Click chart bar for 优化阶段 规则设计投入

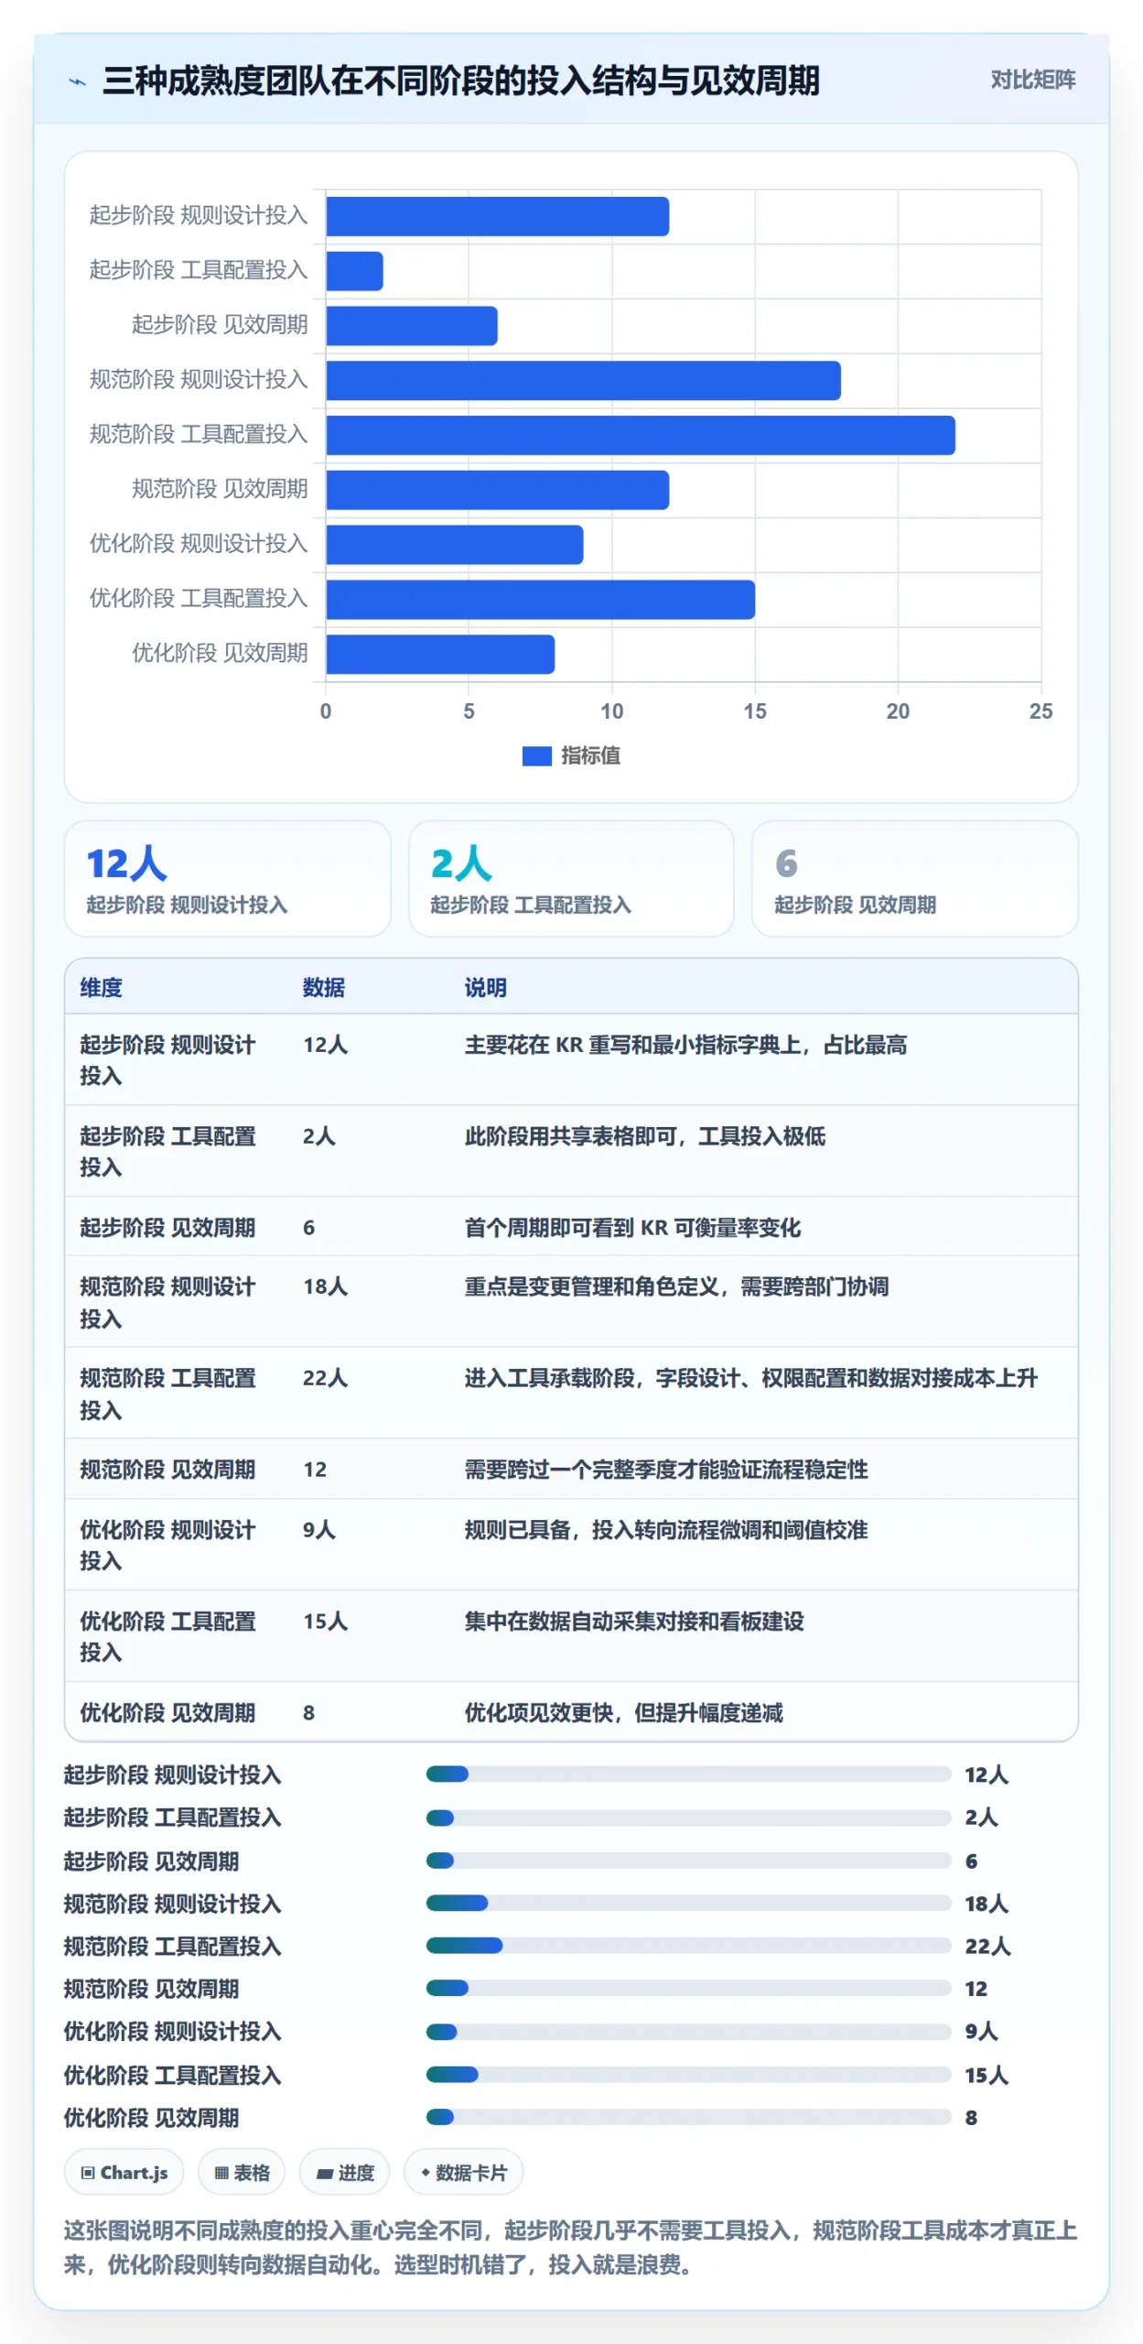coord(454,545)
